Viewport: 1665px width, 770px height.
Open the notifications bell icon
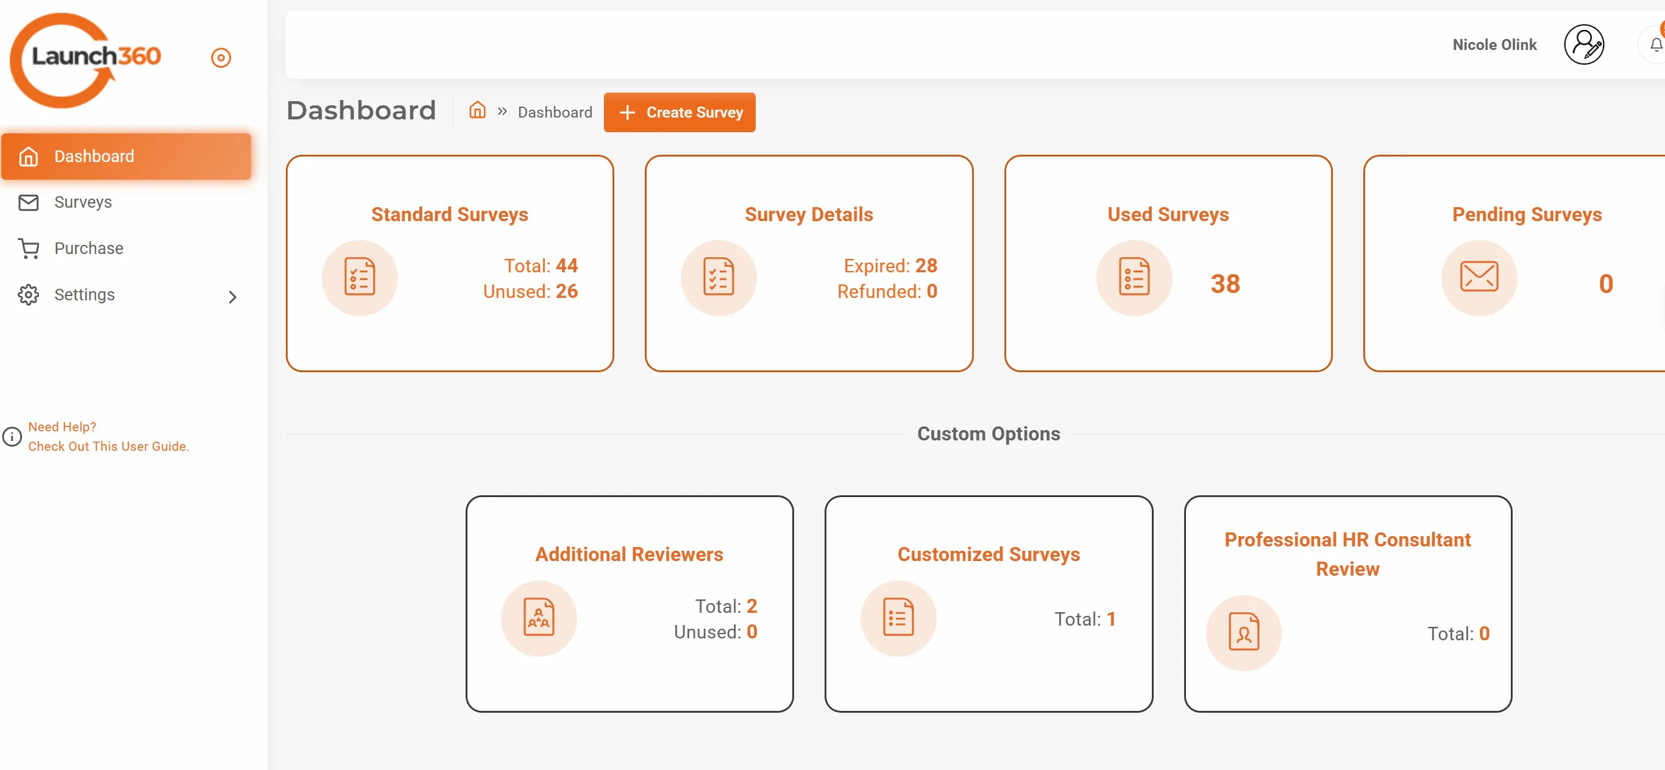coord(1655,44)
